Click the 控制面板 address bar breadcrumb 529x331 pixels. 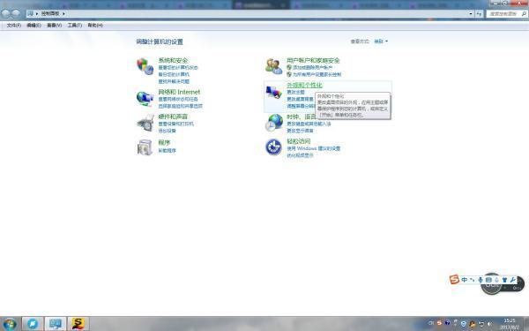tap(50, 13)
